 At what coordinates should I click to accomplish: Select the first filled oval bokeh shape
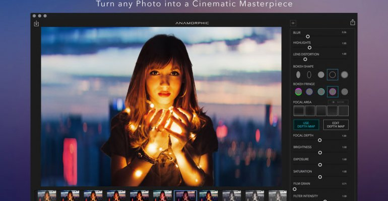[298, 74]
